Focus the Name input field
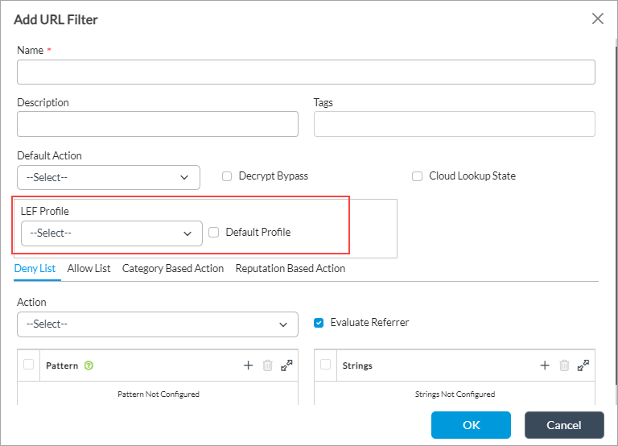 pos(306,72)
